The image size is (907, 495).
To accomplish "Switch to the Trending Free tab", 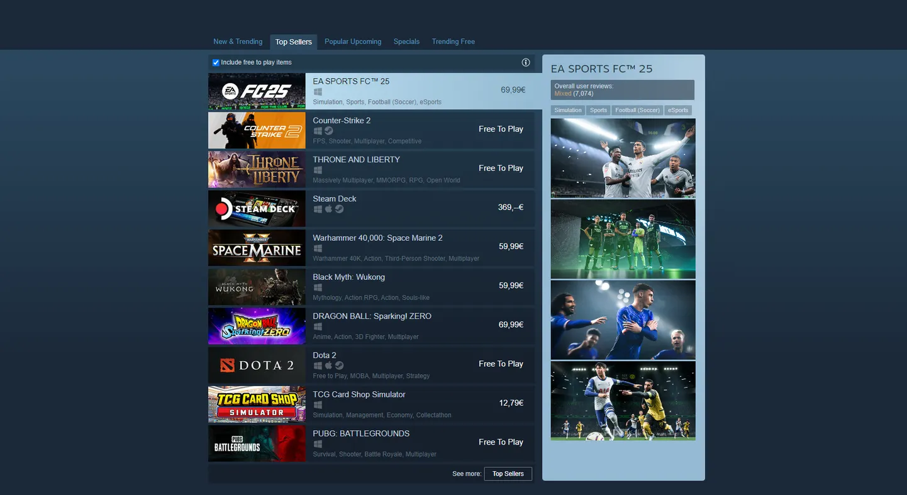I will [454, 42].
